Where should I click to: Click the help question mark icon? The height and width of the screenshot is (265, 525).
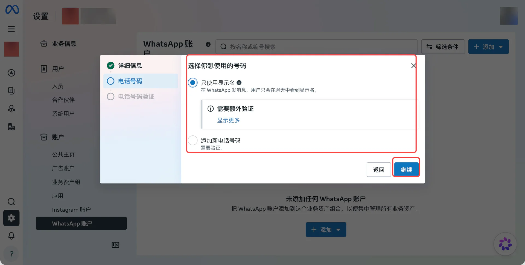click(11, 254)
